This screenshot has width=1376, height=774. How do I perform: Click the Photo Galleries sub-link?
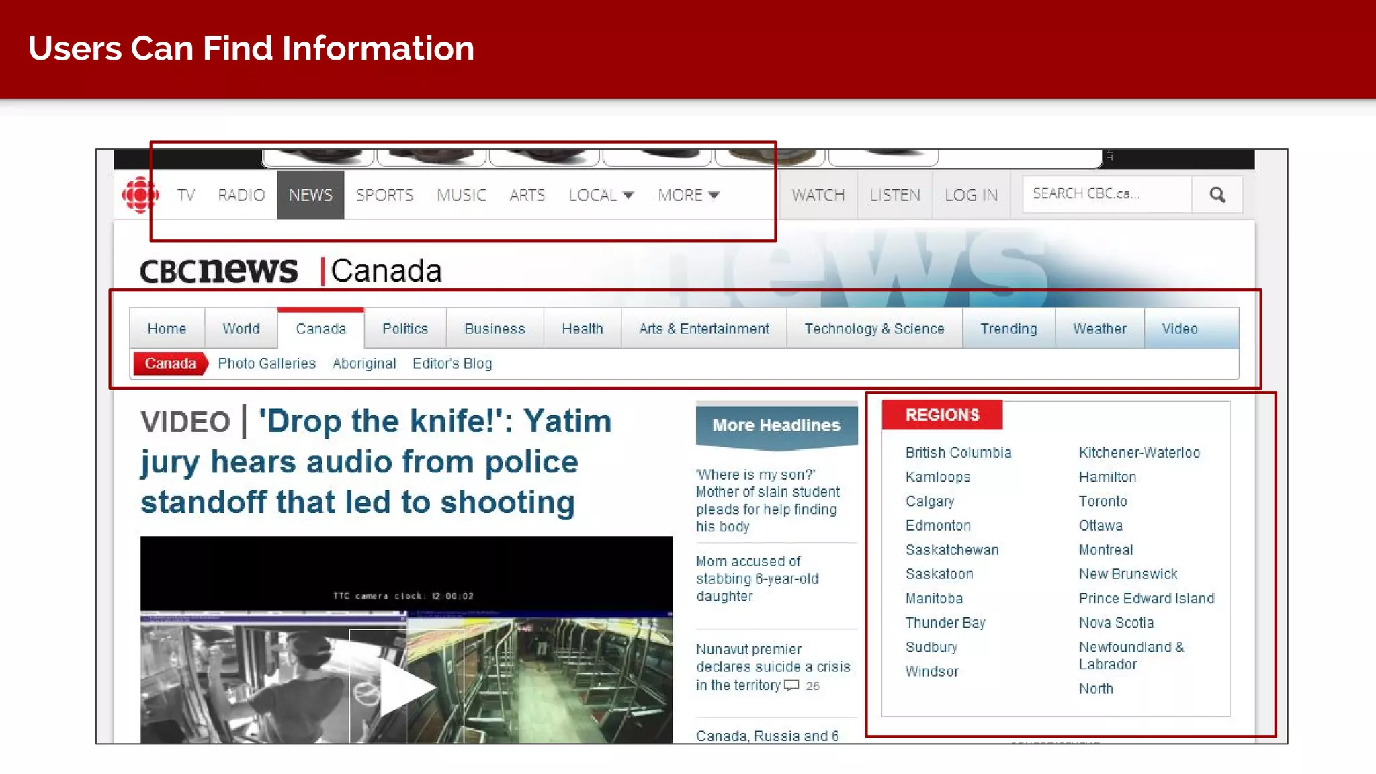tap(267, 363)
